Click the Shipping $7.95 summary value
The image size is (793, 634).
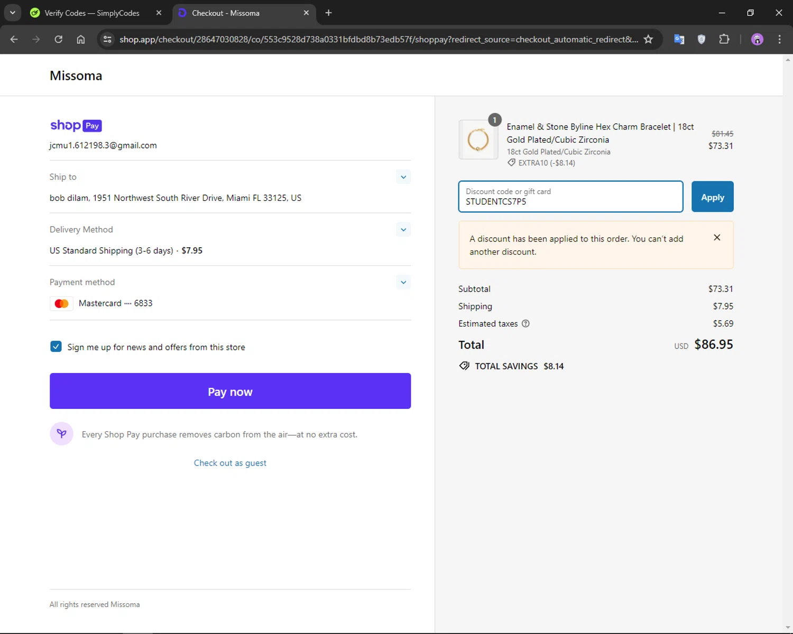pyautogui.click(x=723, y=306)
